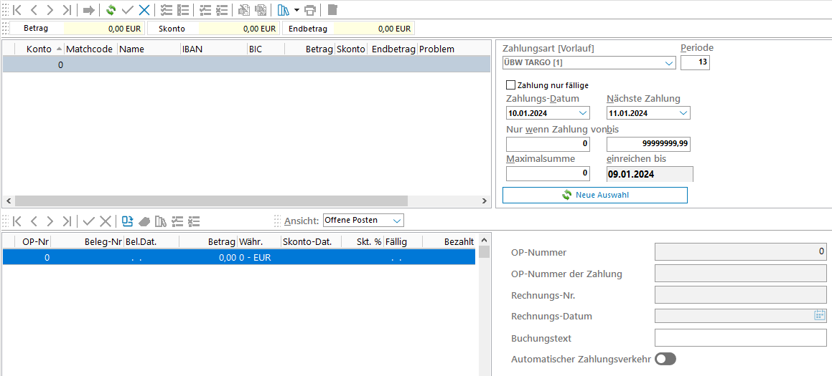The image size is (832, 376).
Task: Sort by the Konto column header
Action: pos(39,49)
